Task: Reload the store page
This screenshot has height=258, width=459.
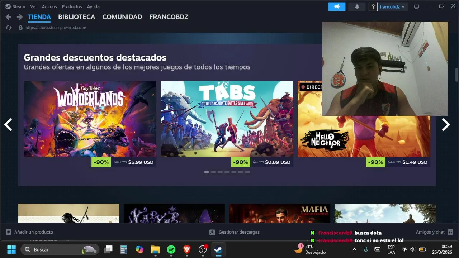Action: pyautogui.click(x=9, y=28)
